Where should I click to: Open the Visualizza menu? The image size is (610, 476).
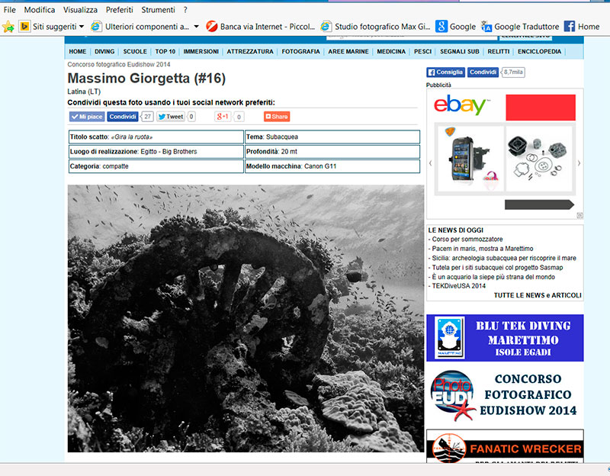80,10
